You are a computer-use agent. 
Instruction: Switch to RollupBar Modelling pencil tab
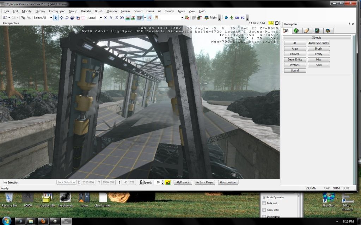307,31
